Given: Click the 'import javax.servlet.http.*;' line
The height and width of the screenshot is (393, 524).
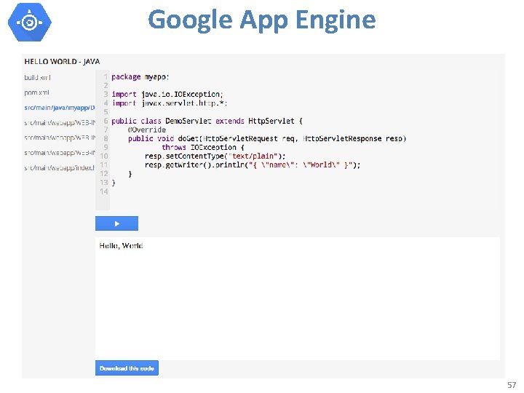Looking at the screenshot, I should 170,103.
